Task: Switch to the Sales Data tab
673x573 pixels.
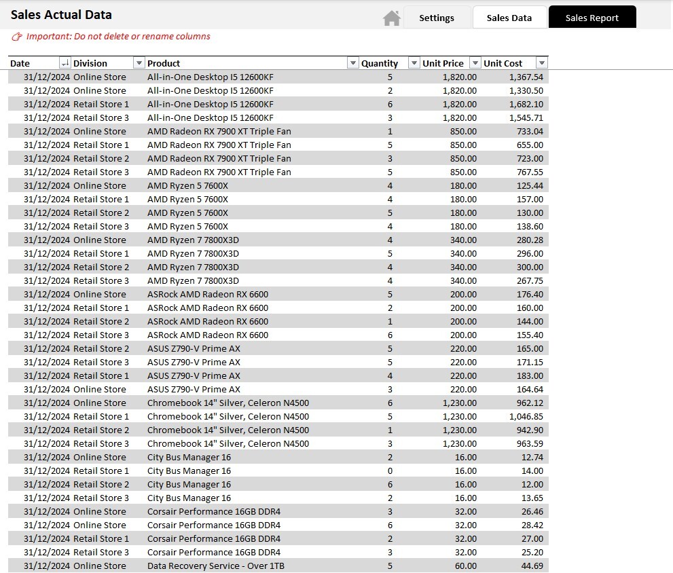Action: pos(509,18)
